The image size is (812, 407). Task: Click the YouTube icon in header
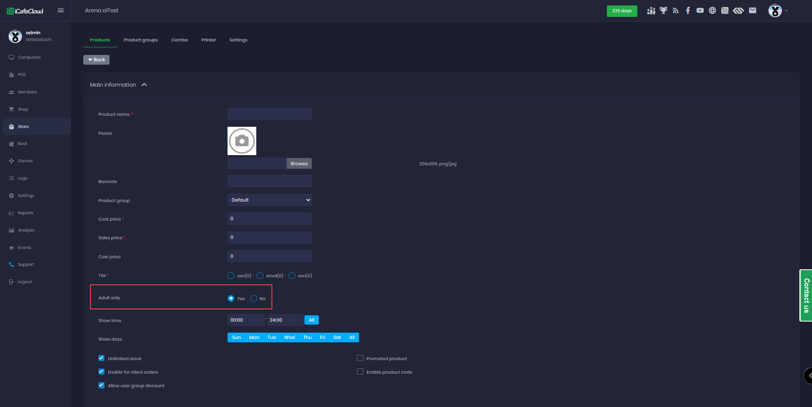(700, 11)
